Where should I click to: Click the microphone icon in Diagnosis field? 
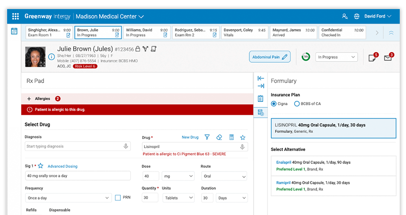pyautogui.click(x=126, y=147)
